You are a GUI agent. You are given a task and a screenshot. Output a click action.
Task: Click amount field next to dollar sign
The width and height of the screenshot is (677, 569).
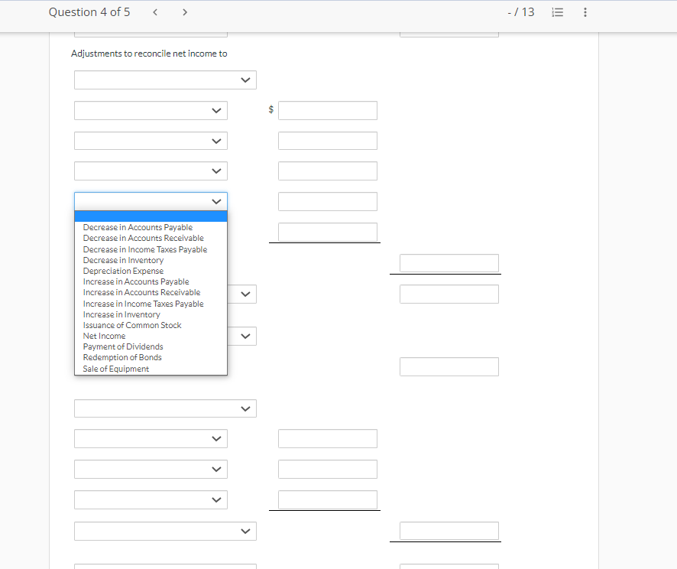(x=328, y=111)
